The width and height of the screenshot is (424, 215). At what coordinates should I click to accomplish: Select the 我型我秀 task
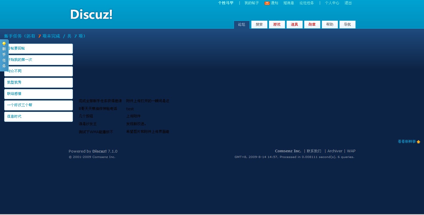[39, 82]
